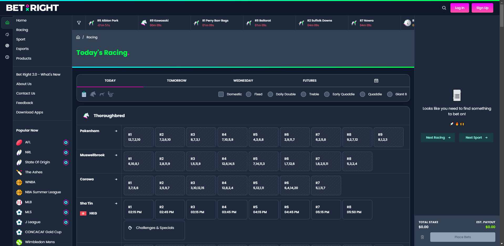
Task: Tick the Domestic checkbox
Action: tap(221, 94)
